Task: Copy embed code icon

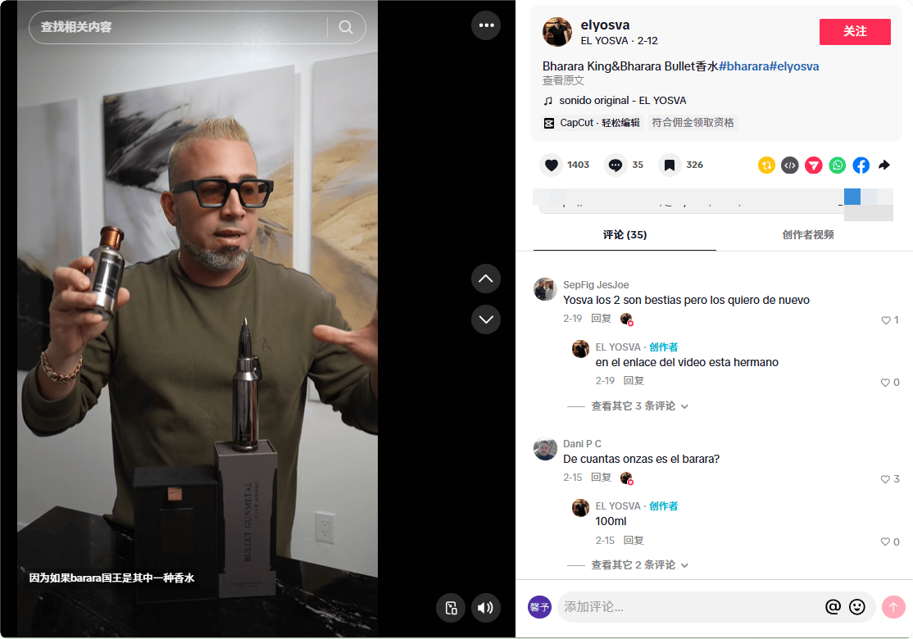Action: [789, 165]
